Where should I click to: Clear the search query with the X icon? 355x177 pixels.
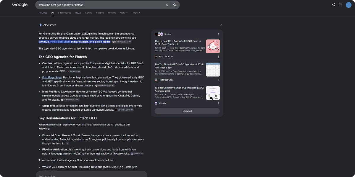point(167,5)
